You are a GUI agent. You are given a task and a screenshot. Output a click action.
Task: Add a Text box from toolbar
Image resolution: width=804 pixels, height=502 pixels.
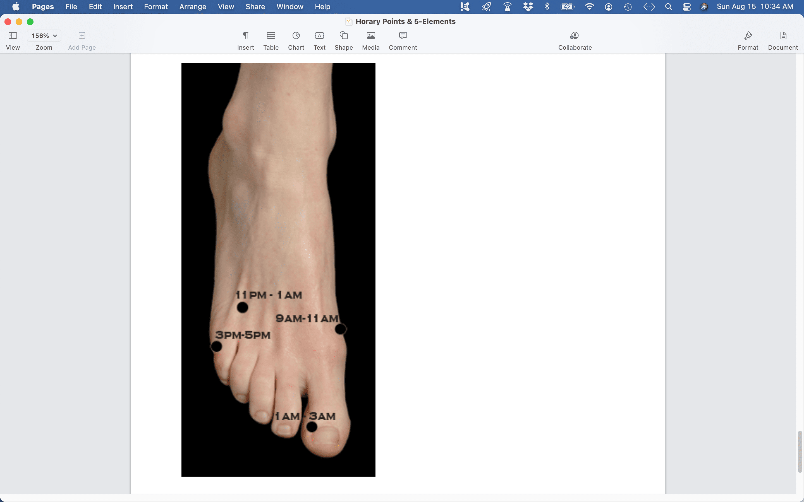[319, 36]
